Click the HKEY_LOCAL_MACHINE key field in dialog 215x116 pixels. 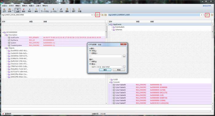tap(107, 67)
